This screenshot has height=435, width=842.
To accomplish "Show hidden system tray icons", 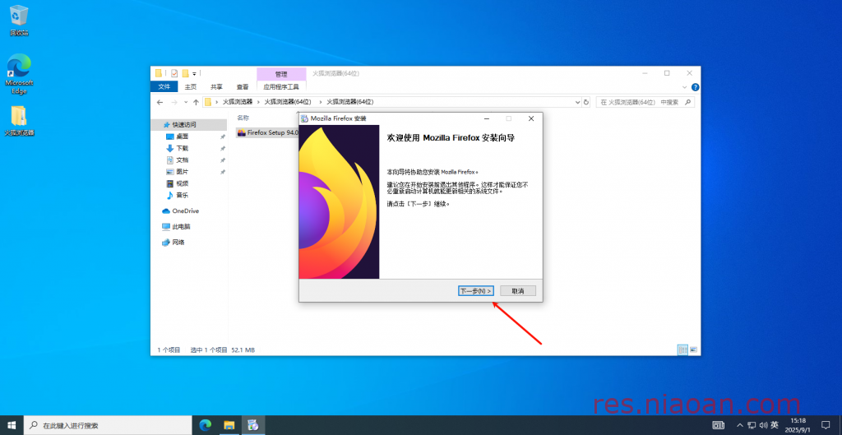I will click(x=739, y=425).
